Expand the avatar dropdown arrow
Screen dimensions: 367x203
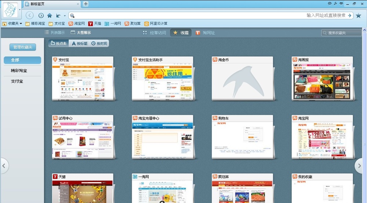point(20,10)
